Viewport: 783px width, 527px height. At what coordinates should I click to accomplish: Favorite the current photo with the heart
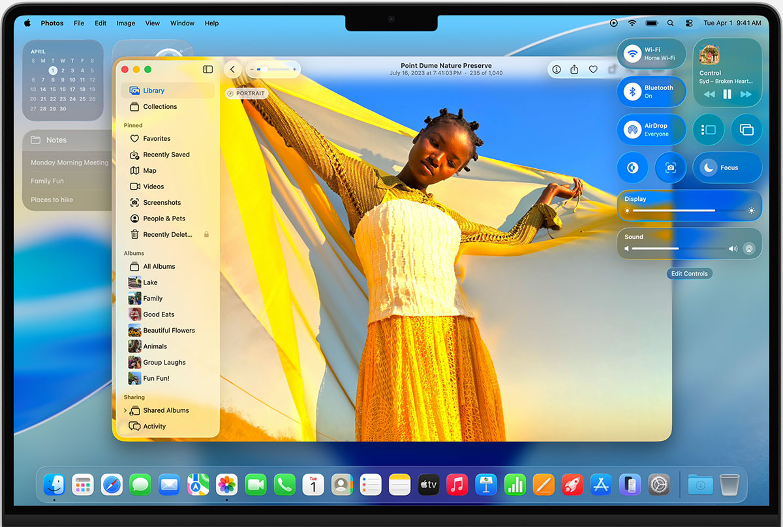tap(592, 69)
